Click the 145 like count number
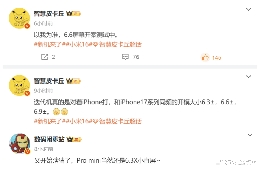 point(217,58)
